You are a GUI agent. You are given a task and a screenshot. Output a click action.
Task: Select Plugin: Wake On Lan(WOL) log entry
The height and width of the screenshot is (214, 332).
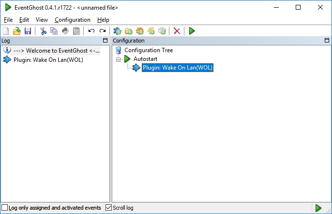tap(48, 60)
